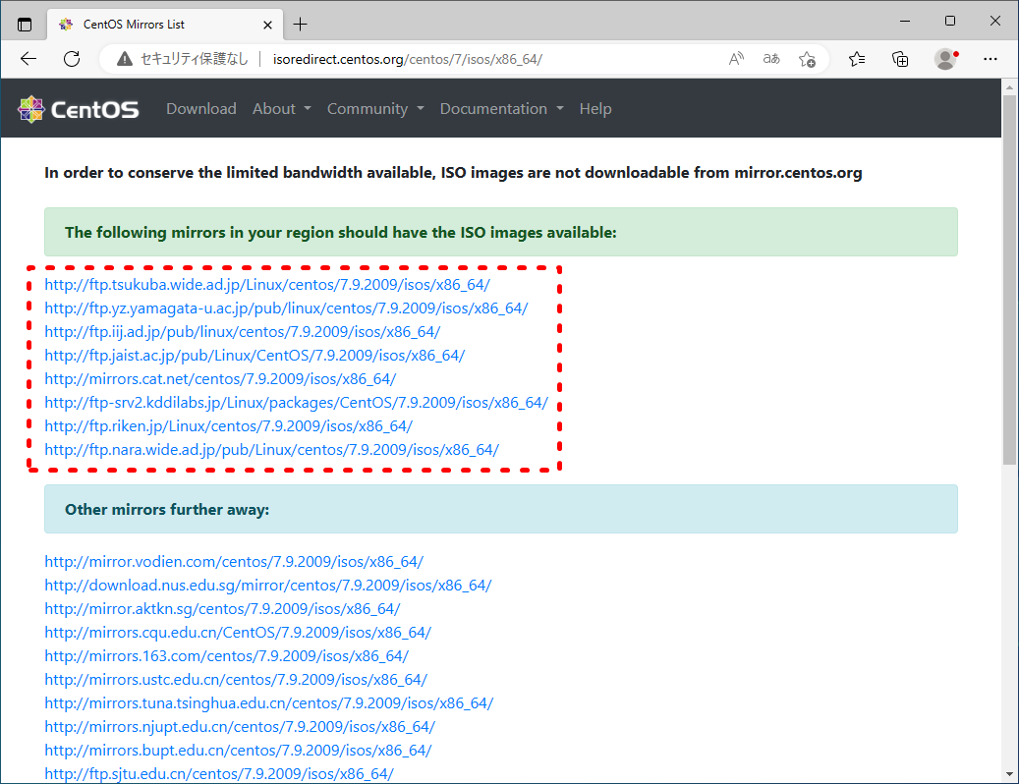Open the ftp.sjtu.edu.cn mirror link
This screenshot has height=784, width=1019.
coord(219,773)
